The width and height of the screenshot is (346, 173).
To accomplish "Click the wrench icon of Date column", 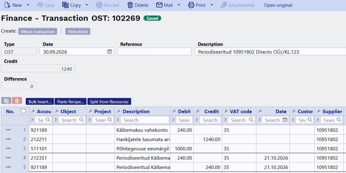I will pos(260,111).
